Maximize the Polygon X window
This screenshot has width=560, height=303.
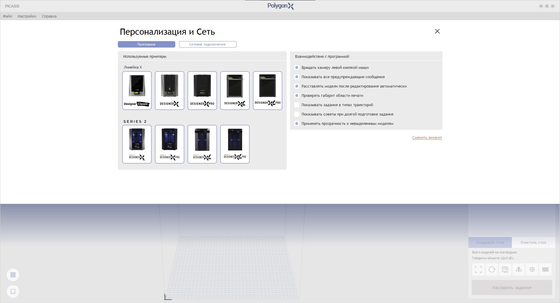(547, 6)
